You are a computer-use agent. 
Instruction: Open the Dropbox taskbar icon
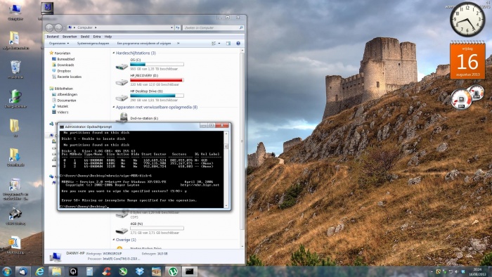pos(140,271)
